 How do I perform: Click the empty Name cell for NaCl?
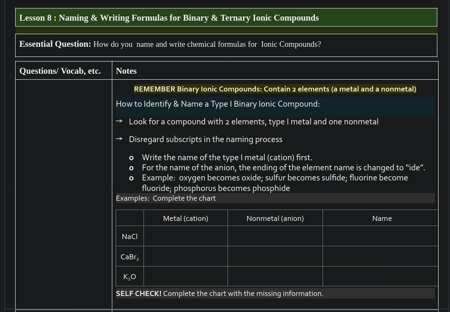pos(380,236)
